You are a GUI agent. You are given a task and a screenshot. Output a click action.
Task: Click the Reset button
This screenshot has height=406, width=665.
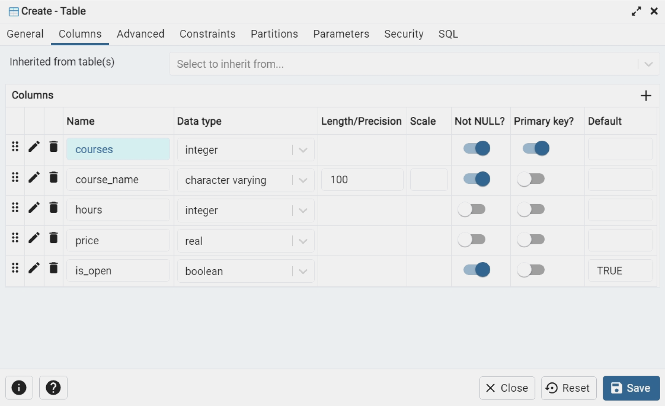point(569,388)
